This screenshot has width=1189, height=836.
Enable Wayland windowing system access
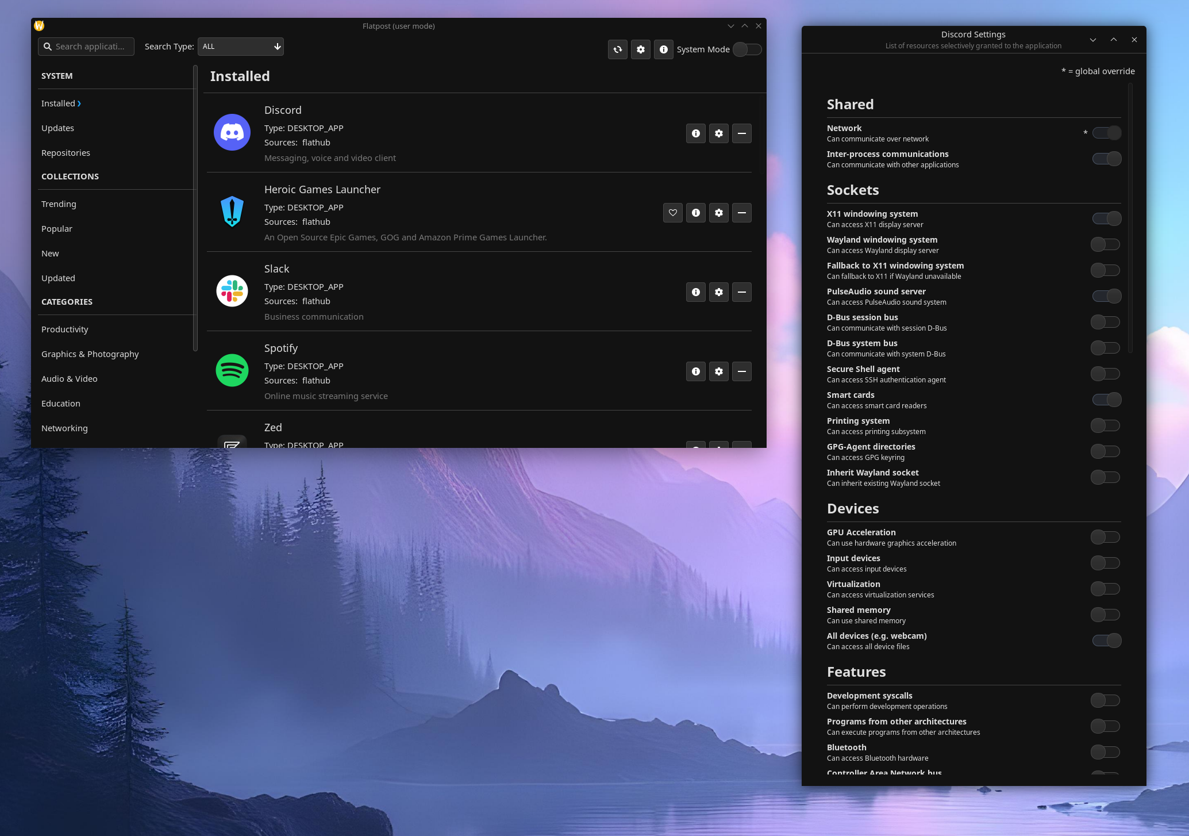pyautogui.click(x=1106, y=244)
